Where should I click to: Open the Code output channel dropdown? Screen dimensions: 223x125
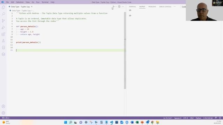[184, 7]
